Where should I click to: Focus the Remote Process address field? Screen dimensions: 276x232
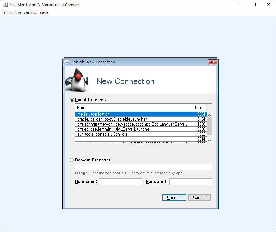click(x=144, y=167)
